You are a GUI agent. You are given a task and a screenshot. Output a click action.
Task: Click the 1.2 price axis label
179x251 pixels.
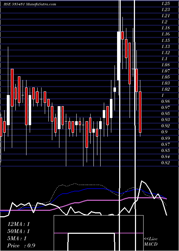pyautogui.click(x=164, y=22)
